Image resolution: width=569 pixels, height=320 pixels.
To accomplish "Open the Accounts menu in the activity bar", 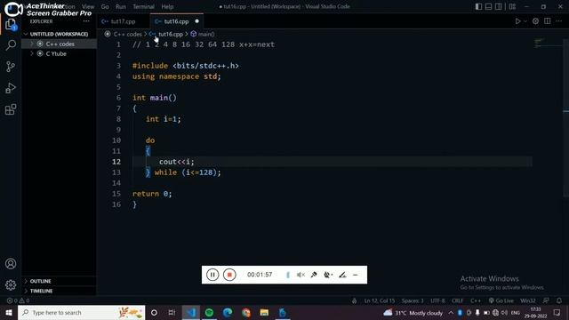I will coord(11,264).
